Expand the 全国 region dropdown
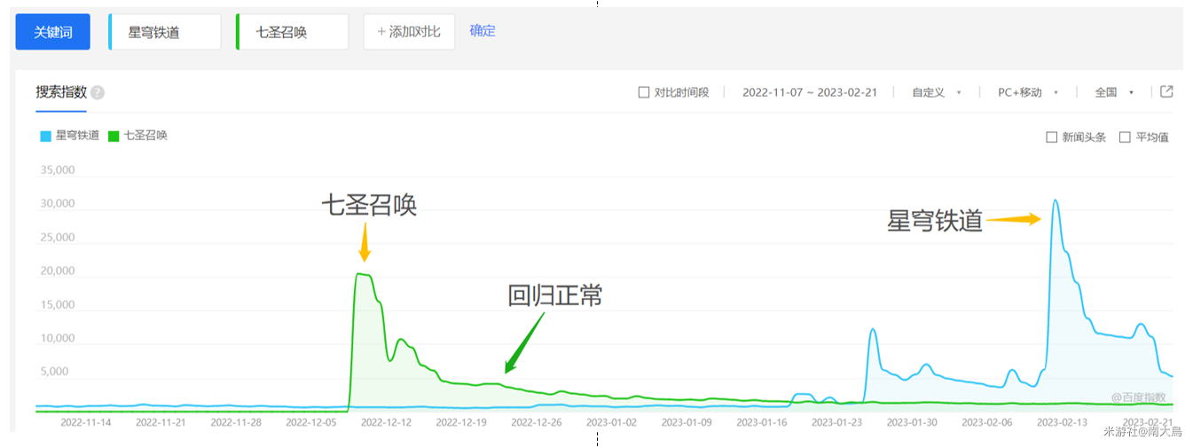This screenshot has width=1193, height=448. tap(1114, 92)
